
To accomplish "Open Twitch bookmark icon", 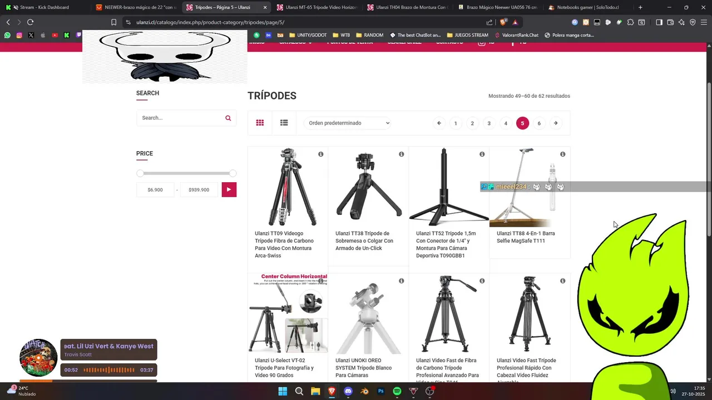I will pos(78,35).
